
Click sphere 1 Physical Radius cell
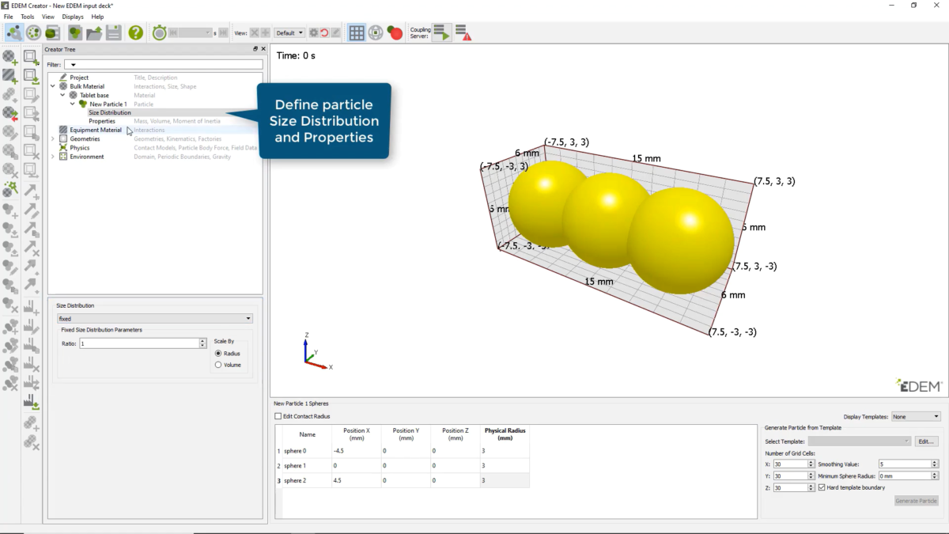click(505, 465)
